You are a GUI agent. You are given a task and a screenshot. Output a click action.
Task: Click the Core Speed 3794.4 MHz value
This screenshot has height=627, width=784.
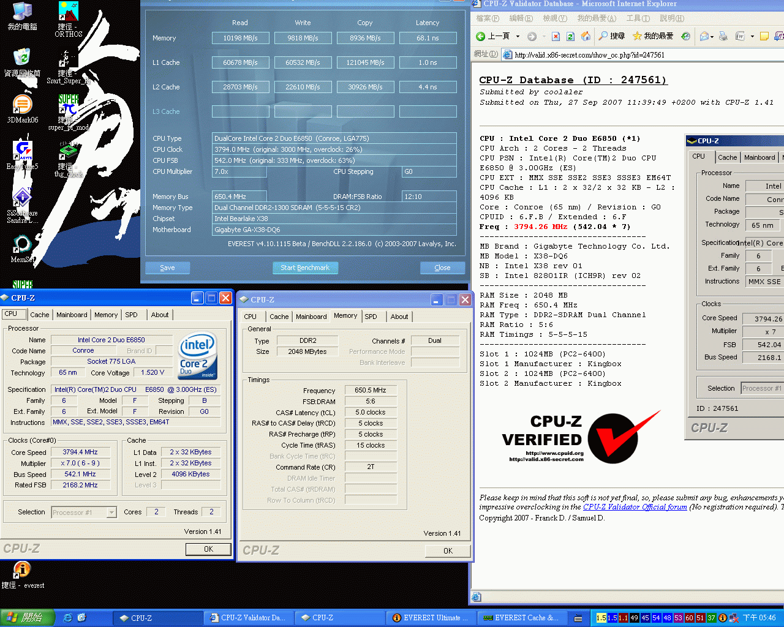[x=80, y=452]
